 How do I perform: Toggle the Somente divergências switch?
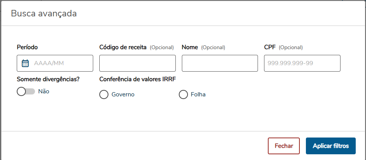(x=26, y=91)
